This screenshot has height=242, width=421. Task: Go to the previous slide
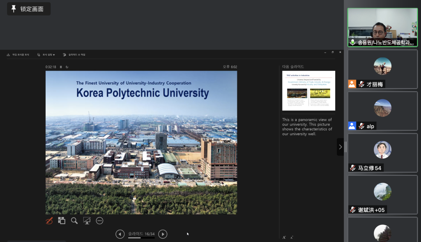pyautogui.click(x=120, y=234)
